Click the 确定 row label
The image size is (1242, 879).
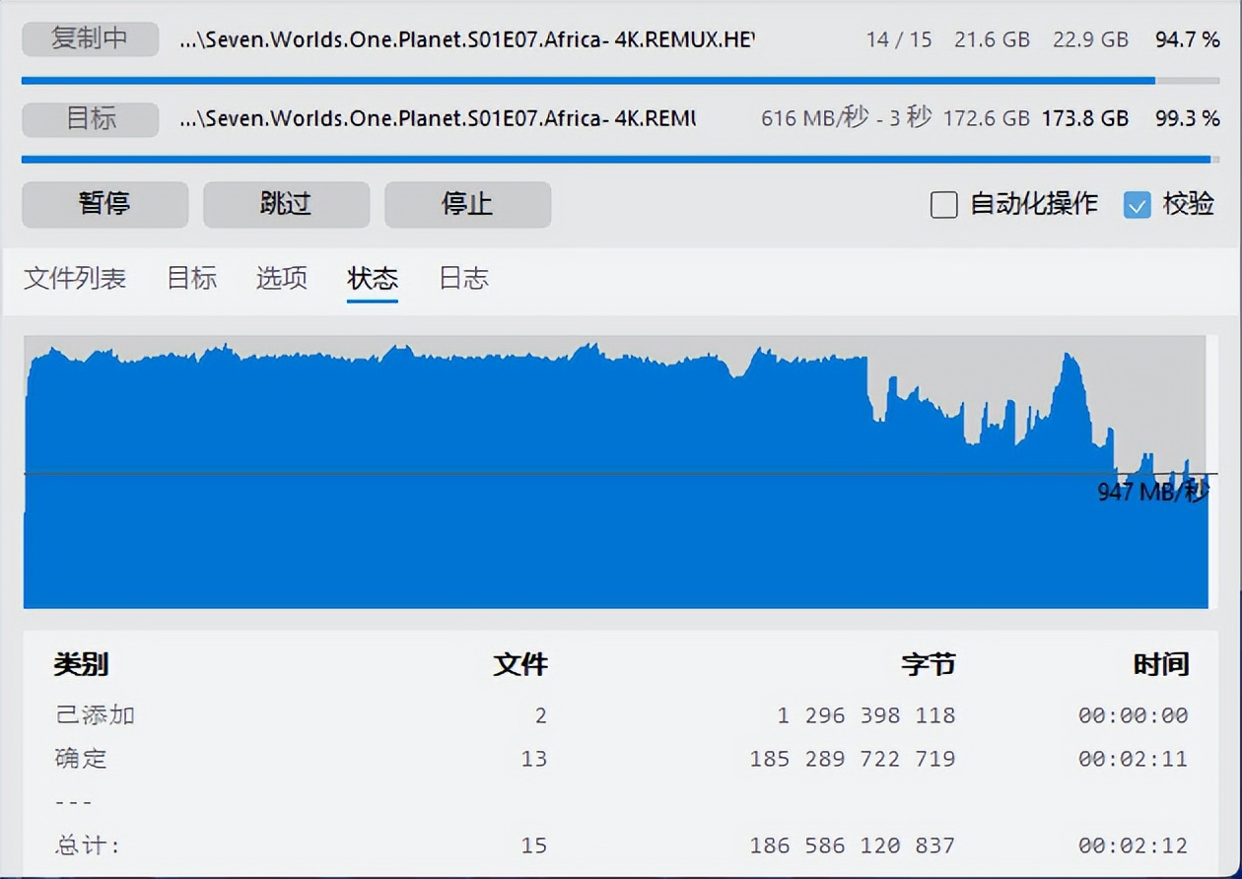click(x=81, y=759)
